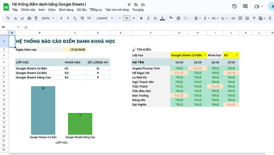This screenshot has width=274, height=155.
Task: Click the green Google Sheets Nâng Cao bar
Action: pyautogui.click(x=80, y=124)
